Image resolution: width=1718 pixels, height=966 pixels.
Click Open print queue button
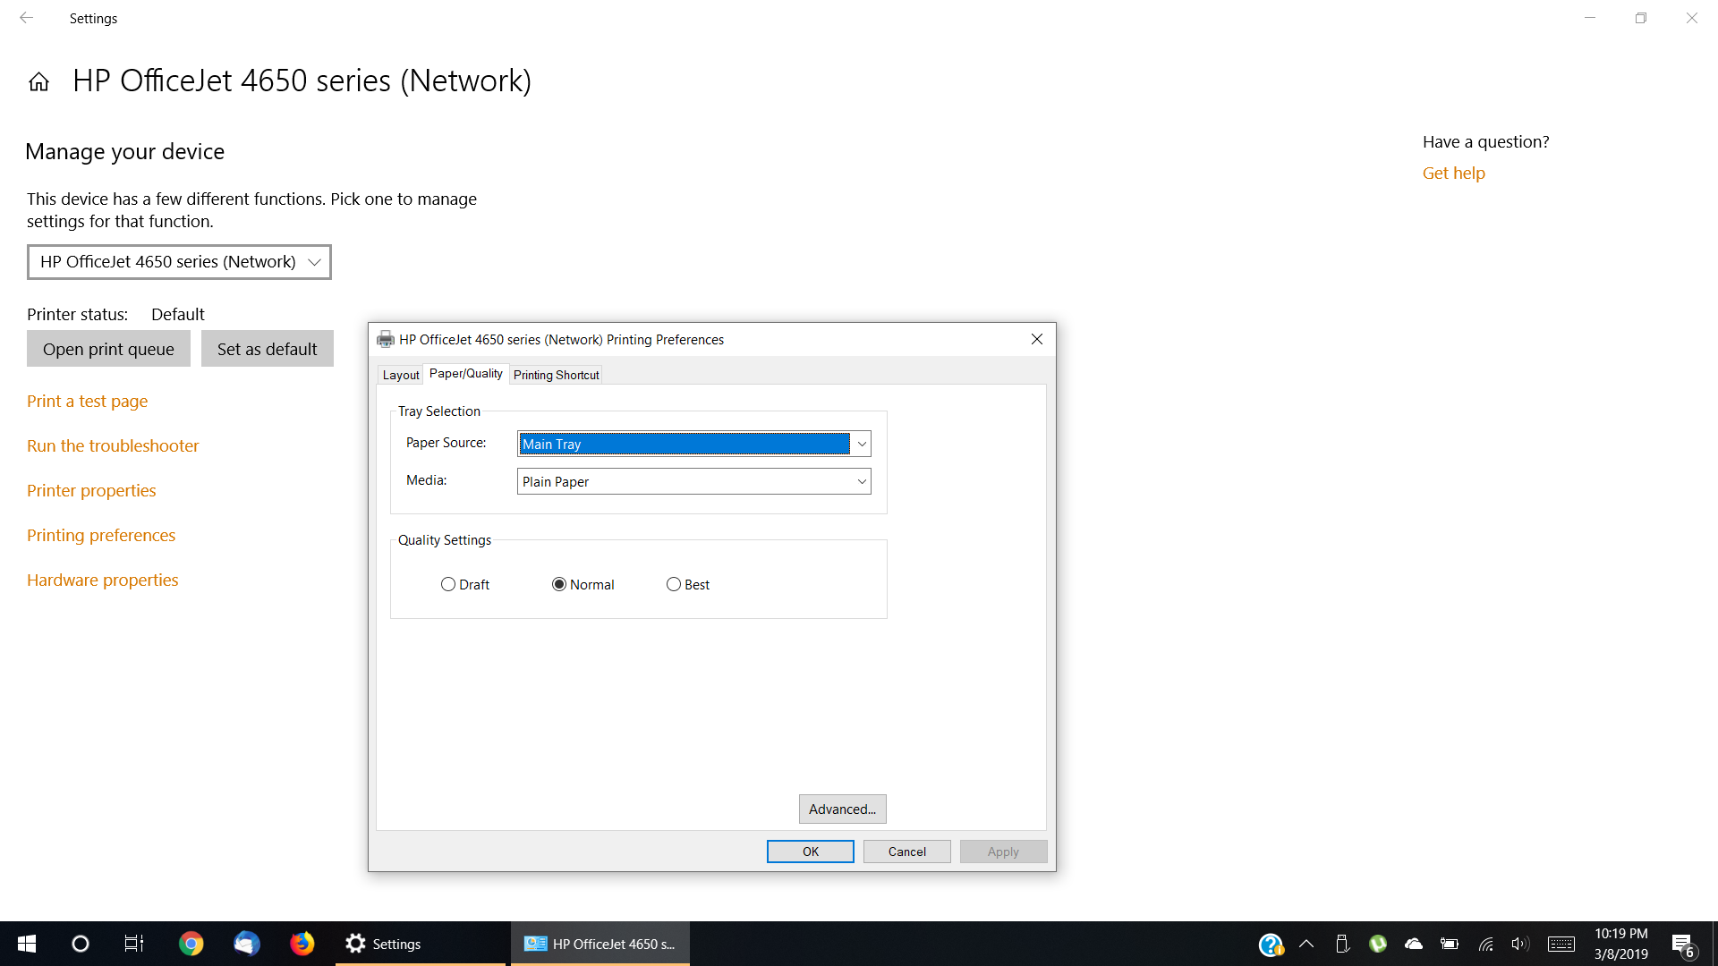point(108,349)
